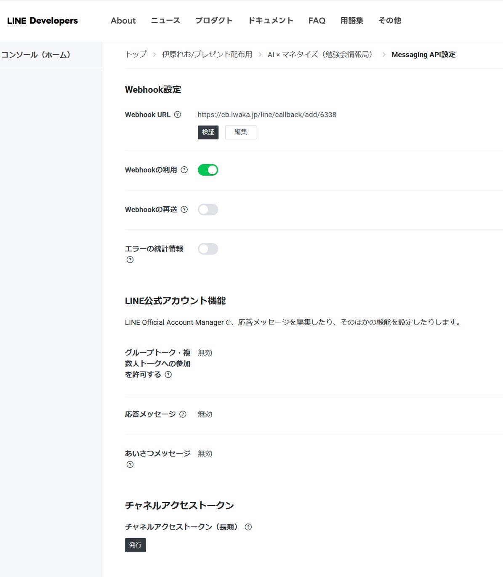Click the 編集 button for Webhook URL
The height and width of the screenshot is (577, 503).
point(241,132)
